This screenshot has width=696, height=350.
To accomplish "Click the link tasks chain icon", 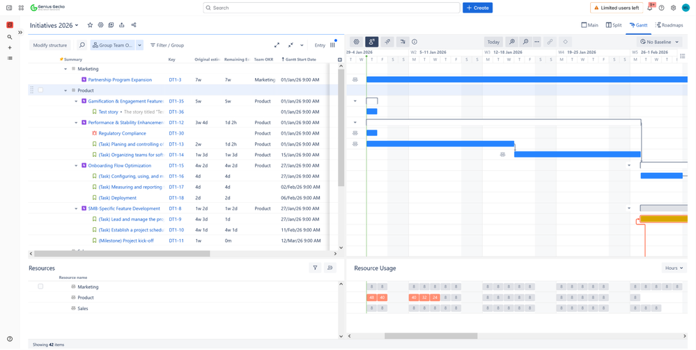I will point(550,42).
